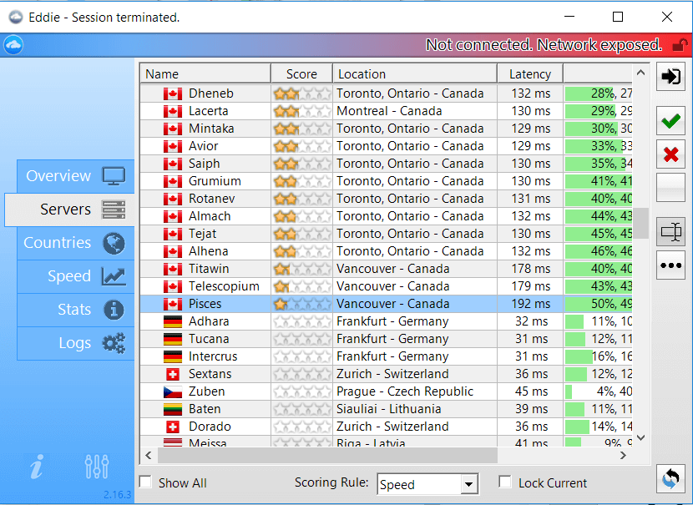Refresh server list with circular arrows icon
This screenshot has height=505, width=693.
[x=671, y=478]
